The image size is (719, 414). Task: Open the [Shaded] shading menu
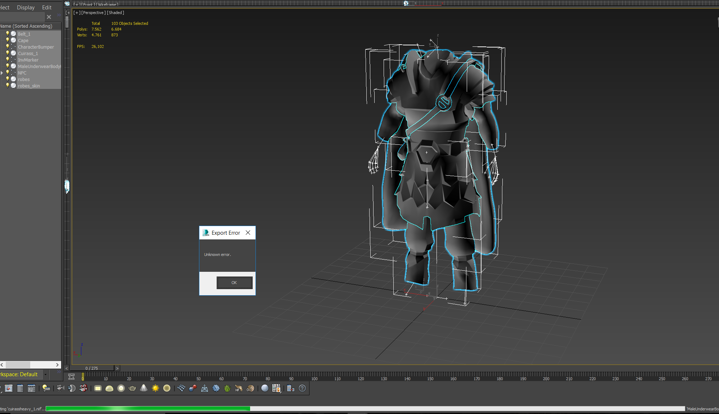[x=116, y=13]
